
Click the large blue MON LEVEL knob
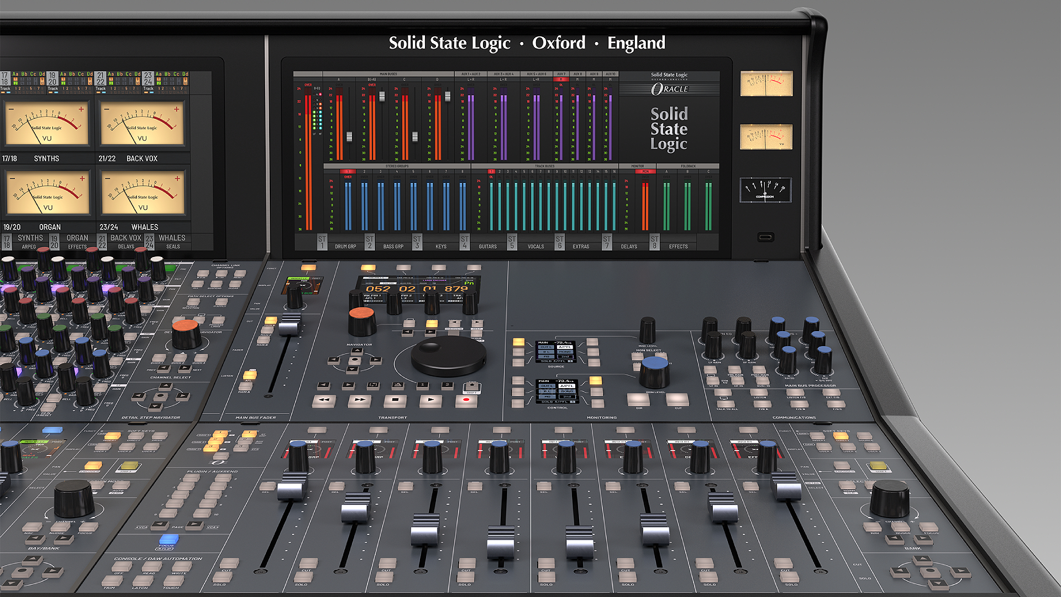(x=655, y=371)
